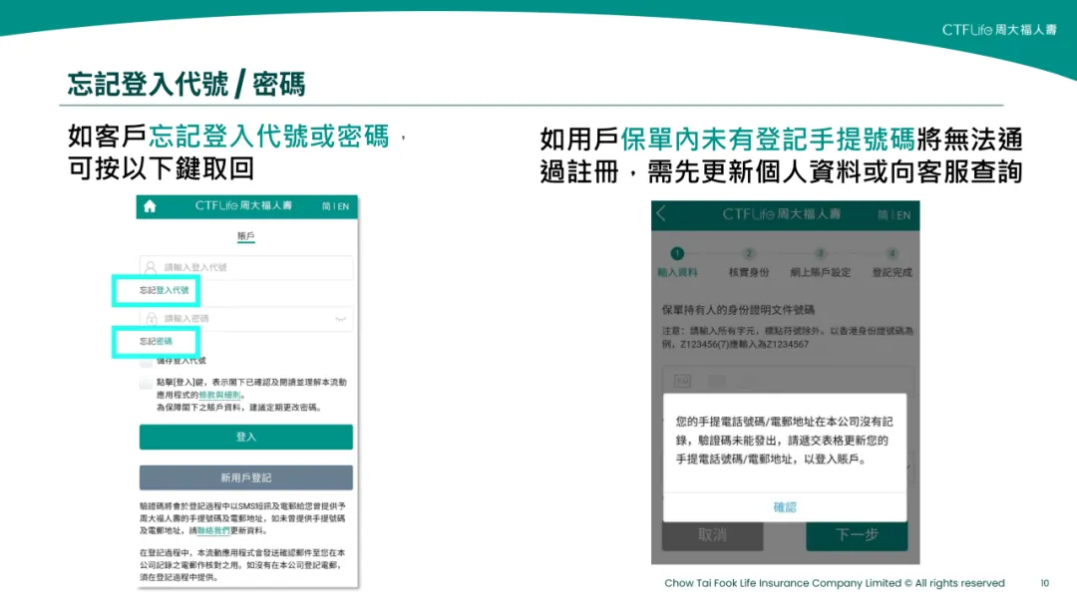Click the home icon on the login screen
This screenshot has width=1077, height=606.
(149, 206)
